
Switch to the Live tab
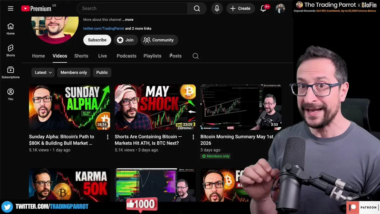[x=103, y=56]
